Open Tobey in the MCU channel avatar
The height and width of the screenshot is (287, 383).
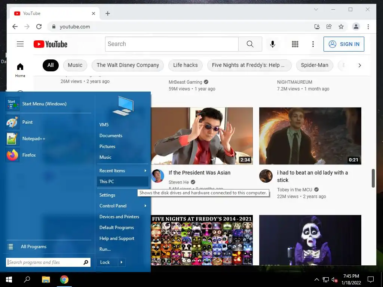[266, 176]
